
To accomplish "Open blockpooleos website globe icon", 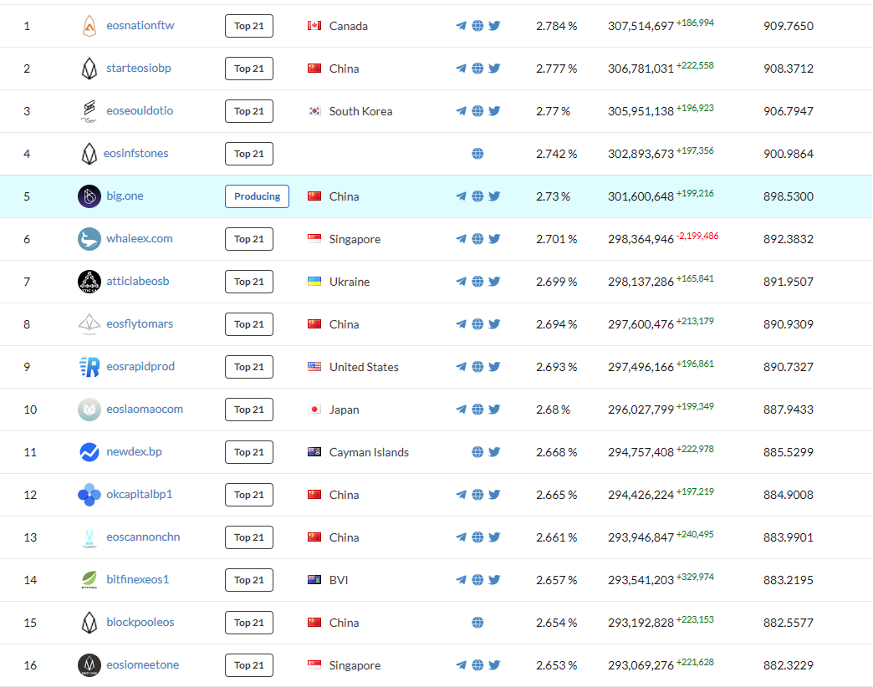I will pyautogui.click(x=477, y=623).
